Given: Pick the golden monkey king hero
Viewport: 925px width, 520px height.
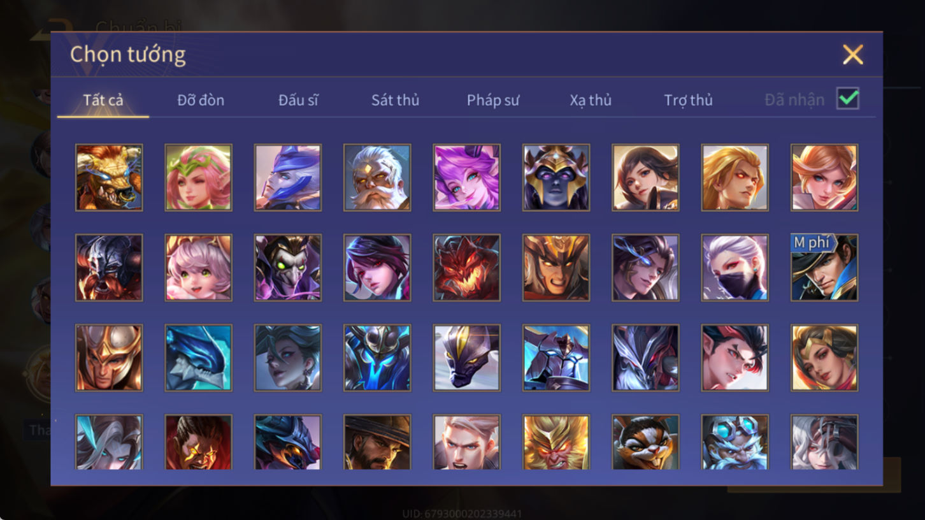Looking at the screenshot, I should [x=556, y=442].
